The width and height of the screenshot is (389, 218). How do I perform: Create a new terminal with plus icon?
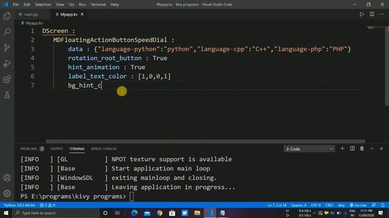click(x=342, y=148)
